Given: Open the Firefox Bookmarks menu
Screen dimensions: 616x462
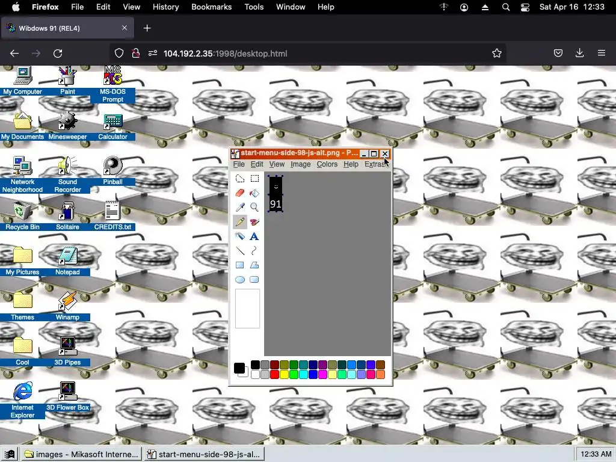Looking at the screenshot, I should [211, 7].
